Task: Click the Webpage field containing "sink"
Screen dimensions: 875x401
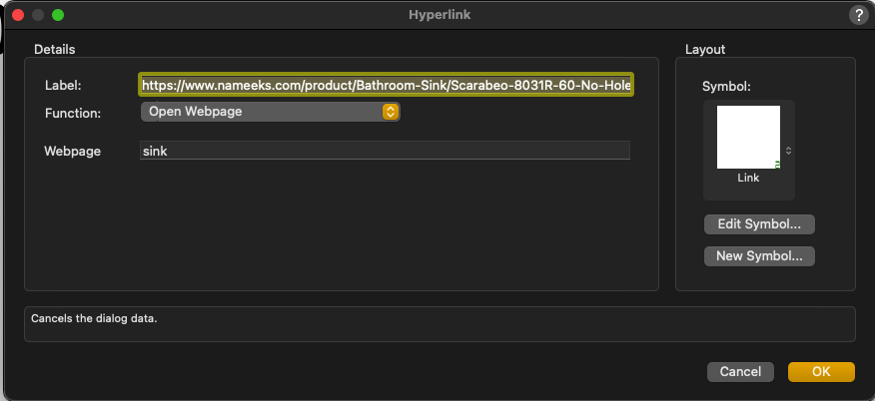Action: pyautogui.click(x=385, y=151)
